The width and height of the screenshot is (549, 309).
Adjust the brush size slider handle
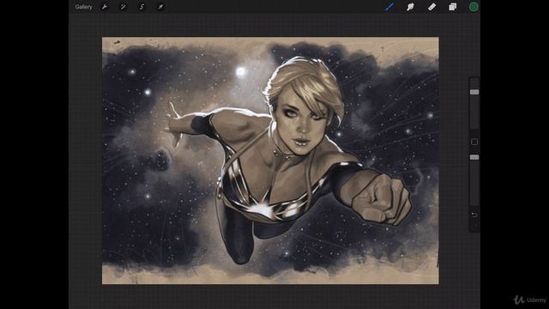(474, 92)
